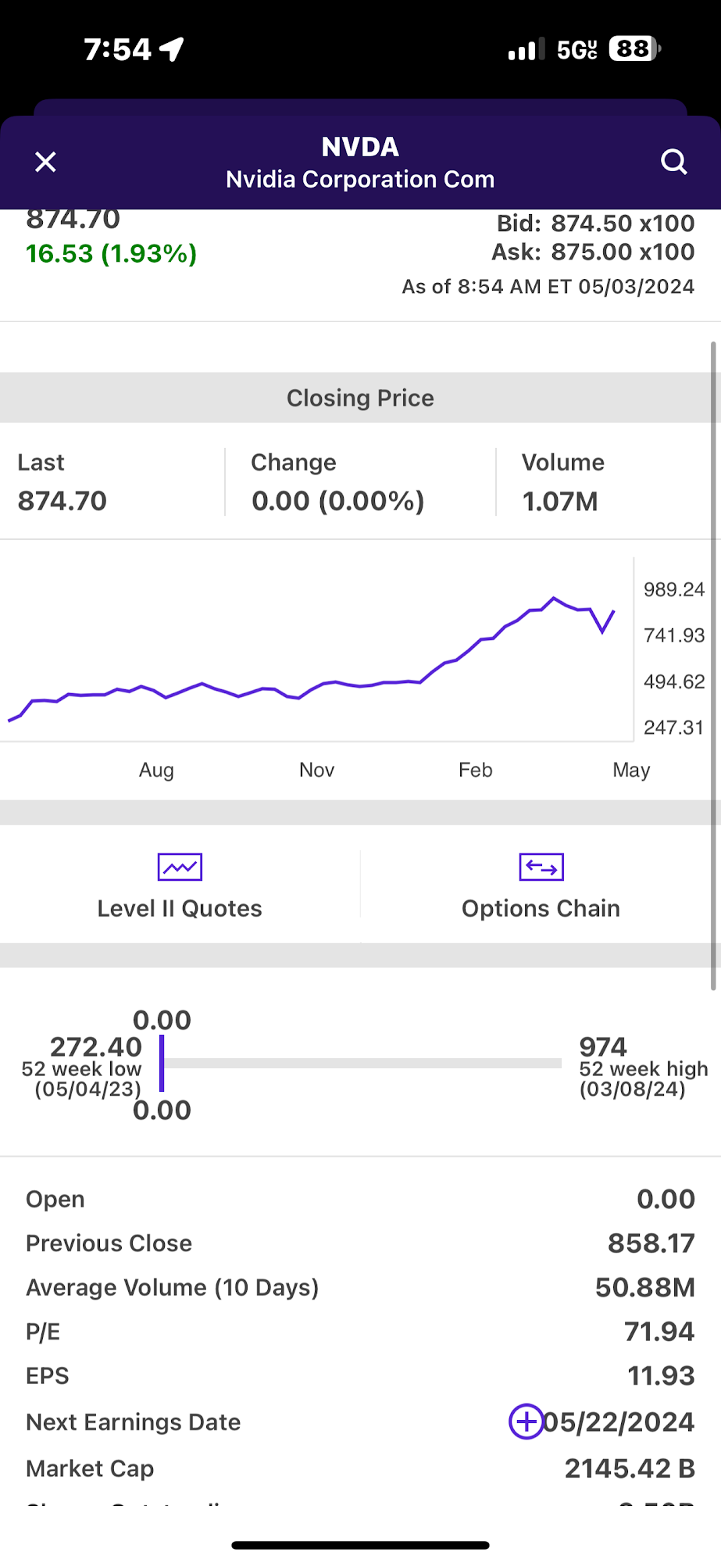Tap the Open 0.00 value
Image resolution: width=721 pixels, height=1563 pixels.
666,1199
